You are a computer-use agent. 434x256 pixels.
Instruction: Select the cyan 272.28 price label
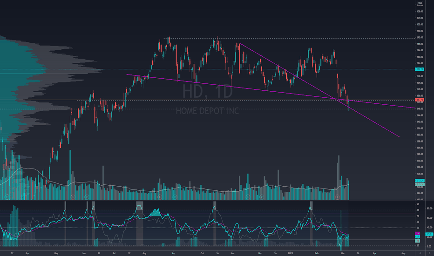[420, 69]
